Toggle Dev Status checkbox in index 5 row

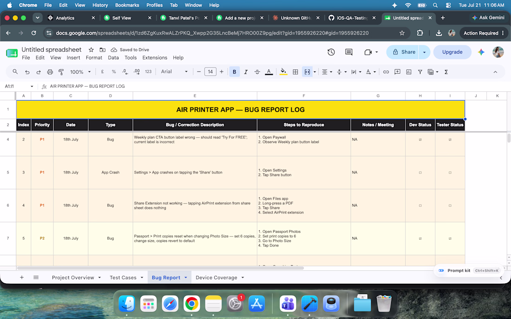[420, 238]
